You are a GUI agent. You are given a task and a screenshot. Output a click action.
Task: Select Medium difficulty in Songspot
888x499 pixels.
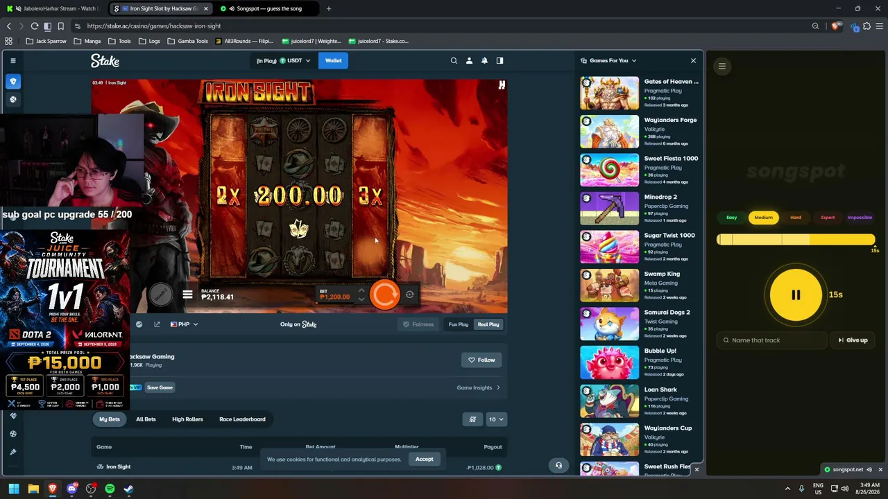tap(763, 218)
